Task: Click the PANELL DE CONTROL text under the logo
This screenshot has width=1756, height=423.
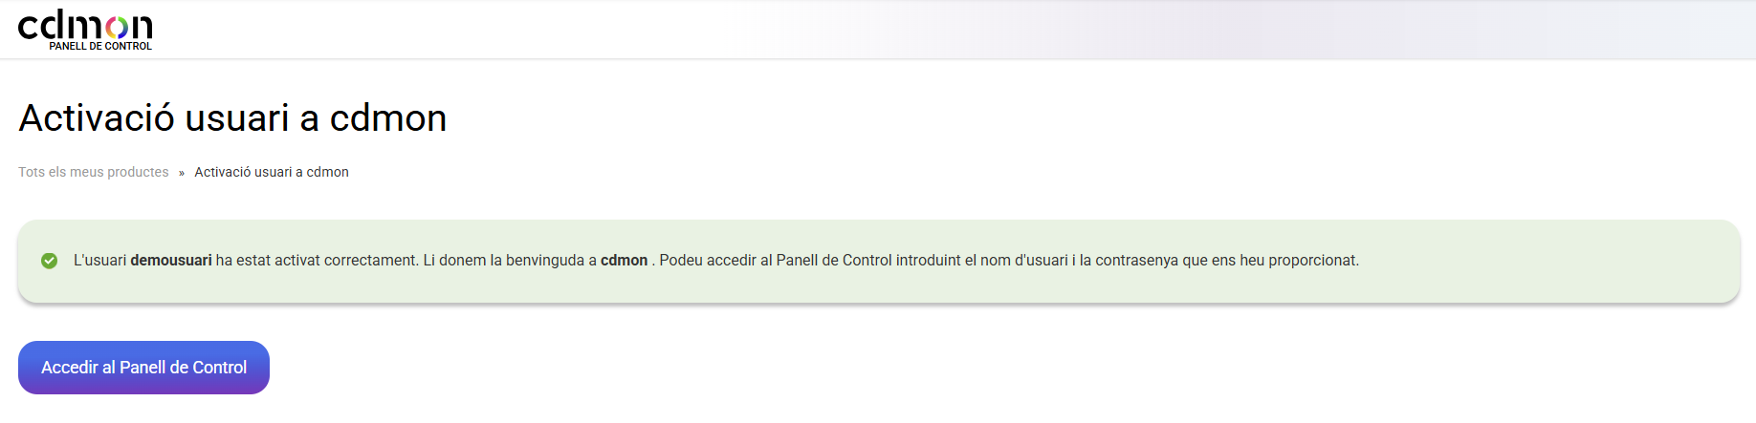Action: (100, 46)
